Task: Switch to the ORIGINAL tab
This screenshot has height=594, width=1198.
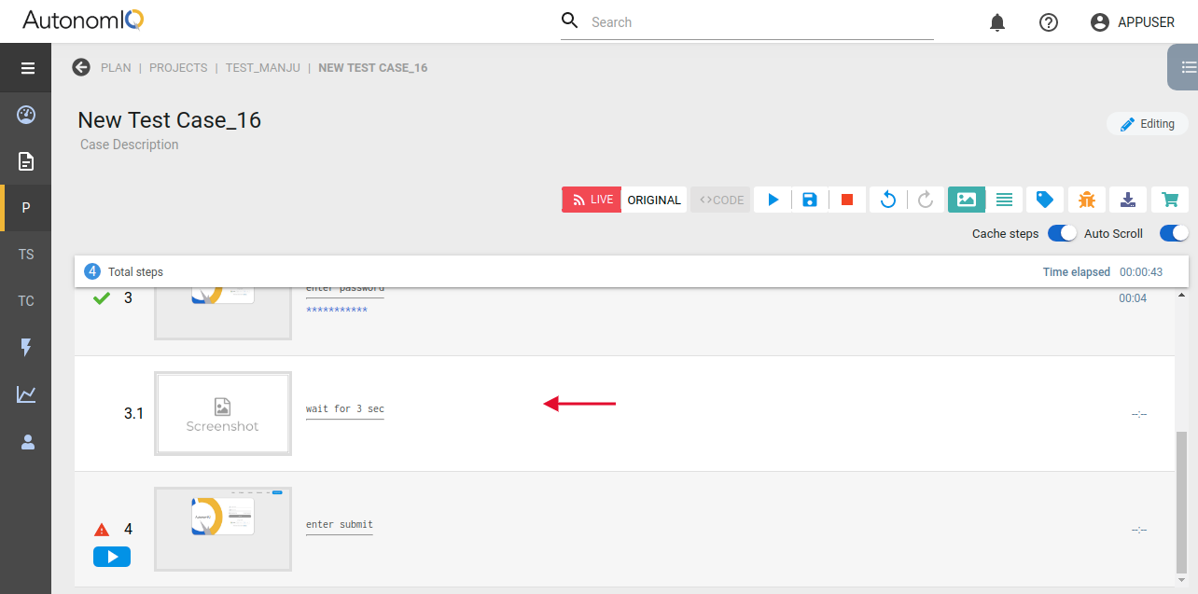Action: coord(654,200)
